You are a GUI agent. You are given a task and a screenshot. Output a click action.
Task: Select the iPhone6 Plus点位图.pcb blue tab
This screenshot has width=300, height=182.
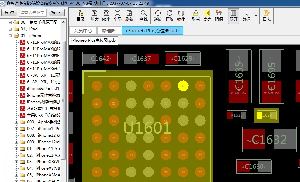[x=152, y=31]
